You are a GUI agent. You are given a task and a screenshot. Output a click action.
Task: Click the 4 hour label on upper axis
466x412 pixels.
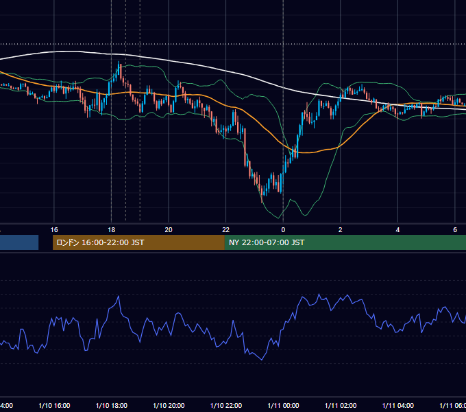click(397, 230)
